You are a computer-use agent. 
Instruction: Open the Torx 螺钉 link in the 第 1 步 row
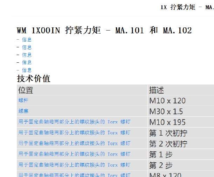click(74, 154)
